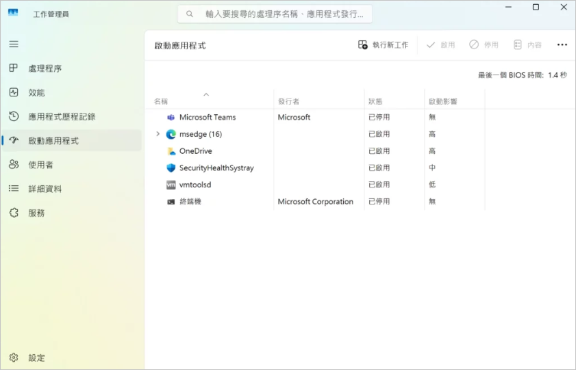This screenshot has height=370, width=576.
Task: Click 低 impact of vmtoolsd
Action: pos(432,185)
